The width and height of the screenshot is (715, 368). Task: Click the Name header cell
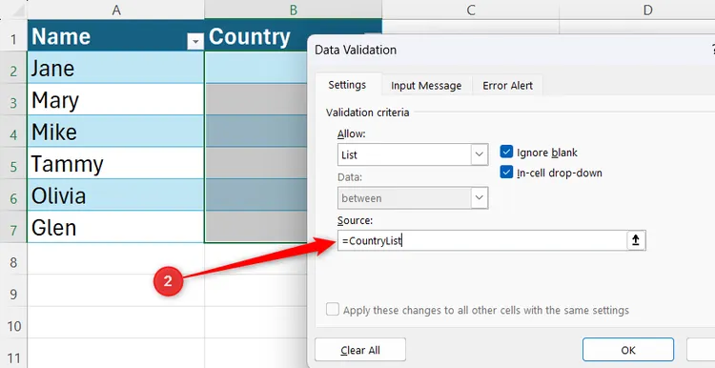115,35
